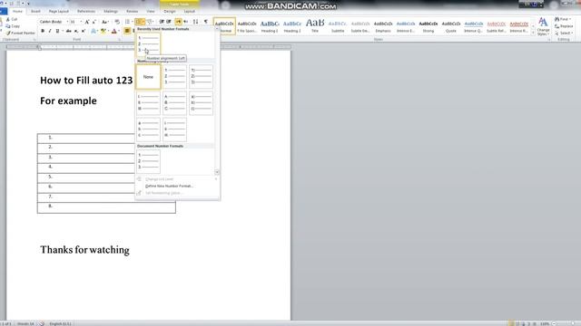Sort the selected text

pyautogui.click(x=196, y=22)
